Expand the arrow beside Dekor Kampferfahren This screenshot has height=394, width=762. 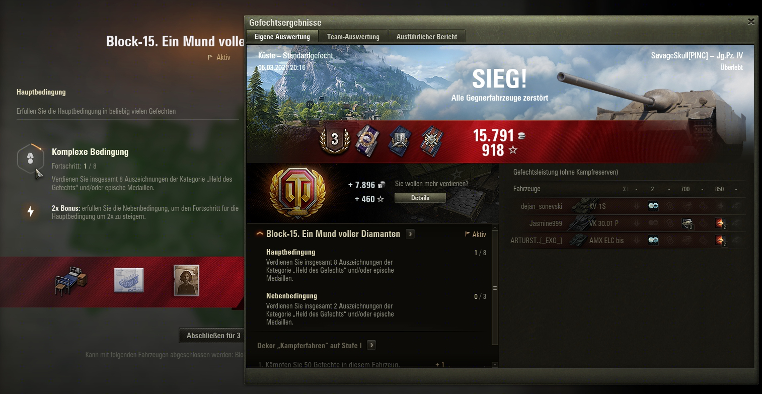click(371, 345)
